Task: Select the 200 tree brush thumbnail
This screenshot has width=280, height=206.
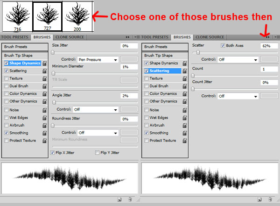Action: [x=77, y=17]
